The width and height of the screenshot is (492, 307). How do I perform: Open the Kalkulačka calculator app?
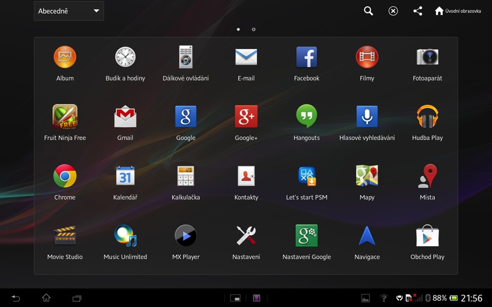point(186,176)
